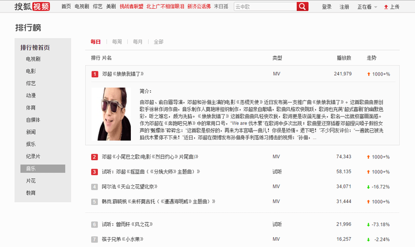The width and height of the screenshot is (415, 247).
Task: Select highlighted 音乐 category in sidebar
Action: (x=43, y=169)
